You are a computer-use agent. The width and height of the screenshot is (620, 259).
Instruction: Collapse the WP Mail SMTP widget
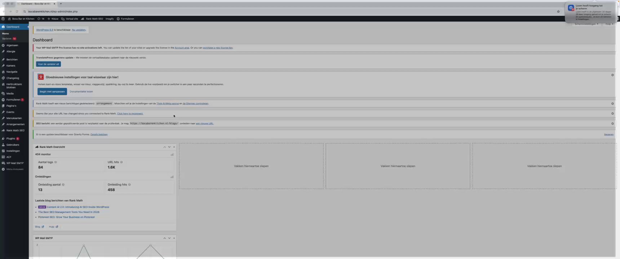[x=174, y=238]
